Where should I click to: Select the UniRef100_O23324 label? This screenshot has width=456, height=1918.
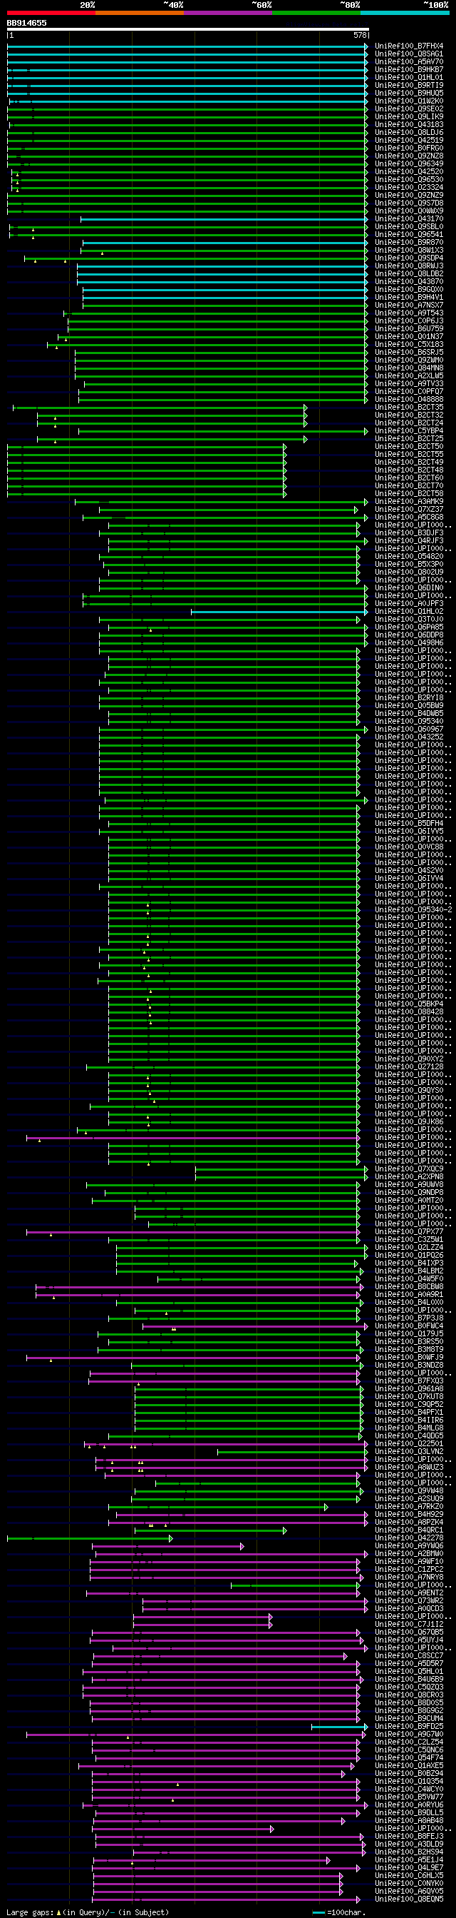click(409, 187)
